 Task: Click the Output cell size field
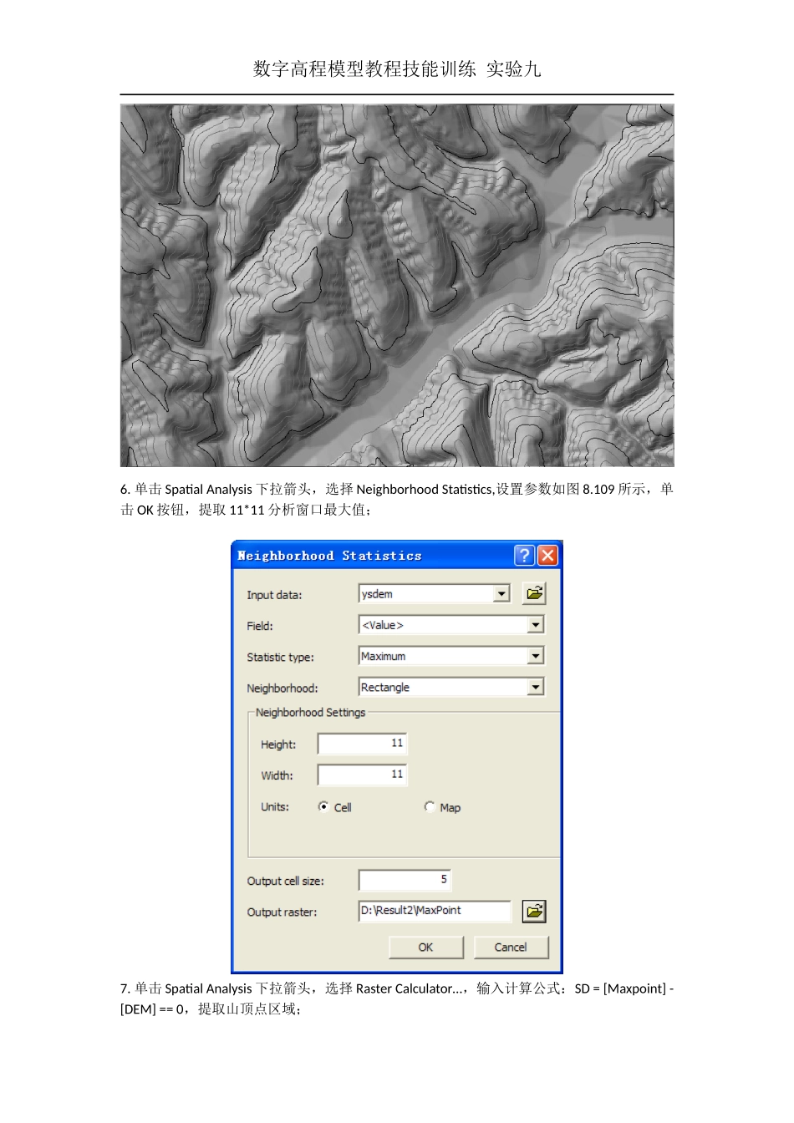pyautogui.click(x=405, y=880)
